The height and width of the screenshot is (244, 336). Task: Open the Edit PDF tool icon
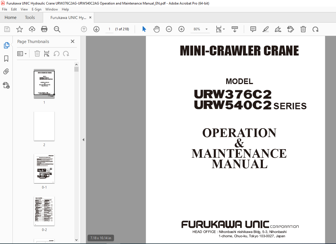pos(291,29)
